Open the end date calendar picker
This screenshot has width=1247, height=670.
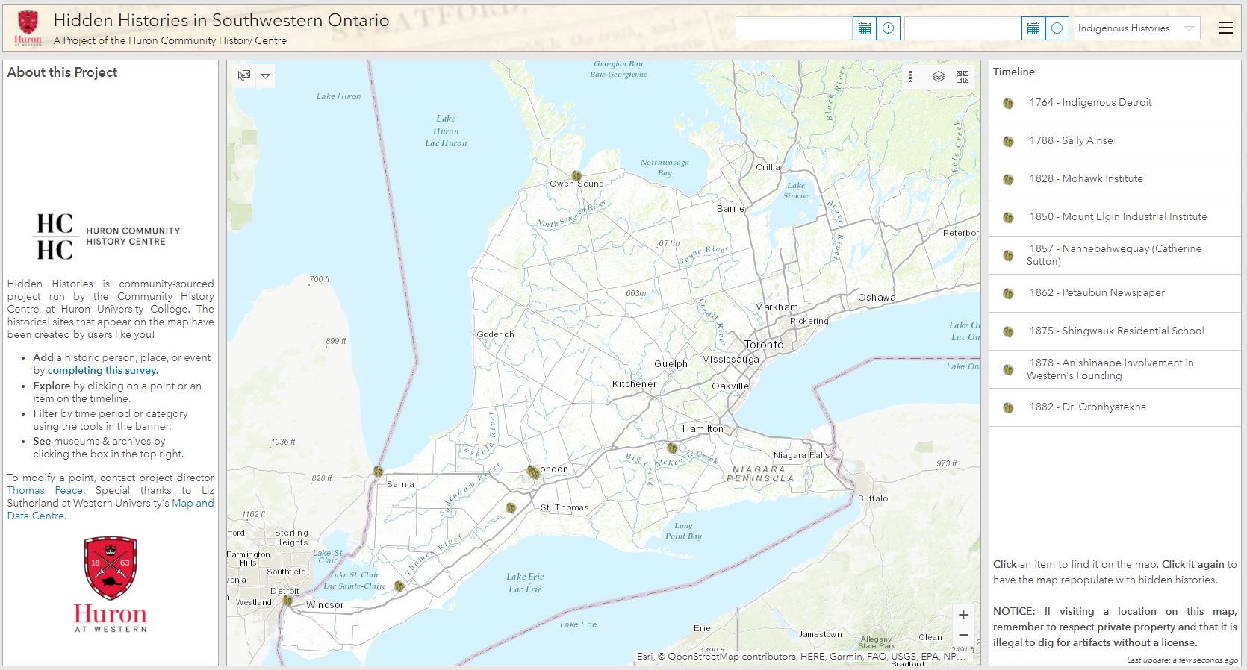(x=1033, y=28)
